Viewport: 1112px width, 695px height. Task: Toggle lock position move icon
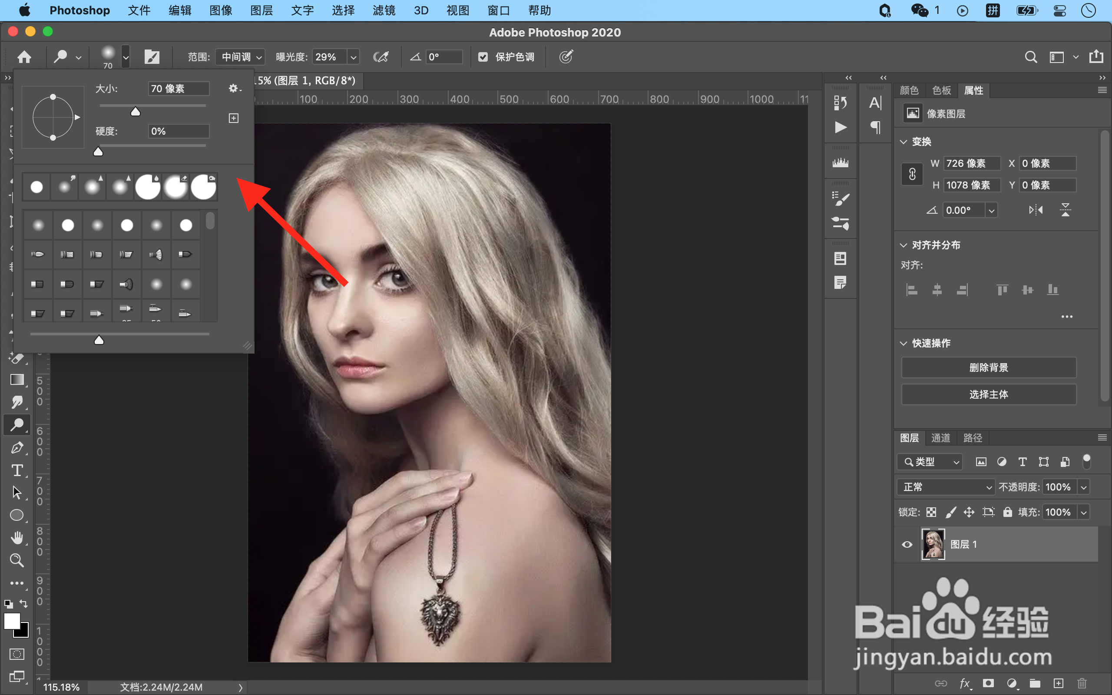(x=969, y=512)
